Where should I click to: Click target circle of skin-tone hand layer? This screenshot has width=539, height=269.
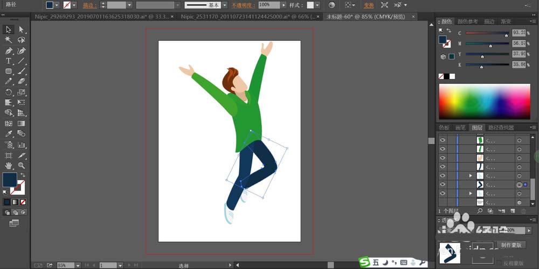click(519, 158)
